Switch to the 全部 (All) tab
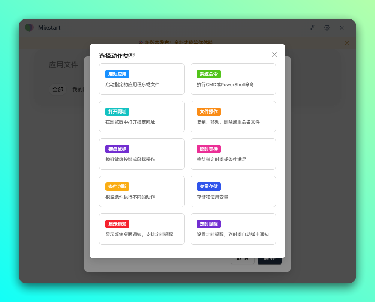375x302 pixels. (x=58, y=90)
